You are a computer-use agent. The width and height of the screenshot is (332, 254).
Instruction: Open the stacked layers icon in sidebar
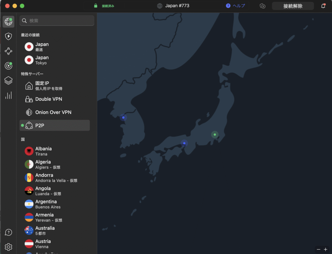[8, 81]
